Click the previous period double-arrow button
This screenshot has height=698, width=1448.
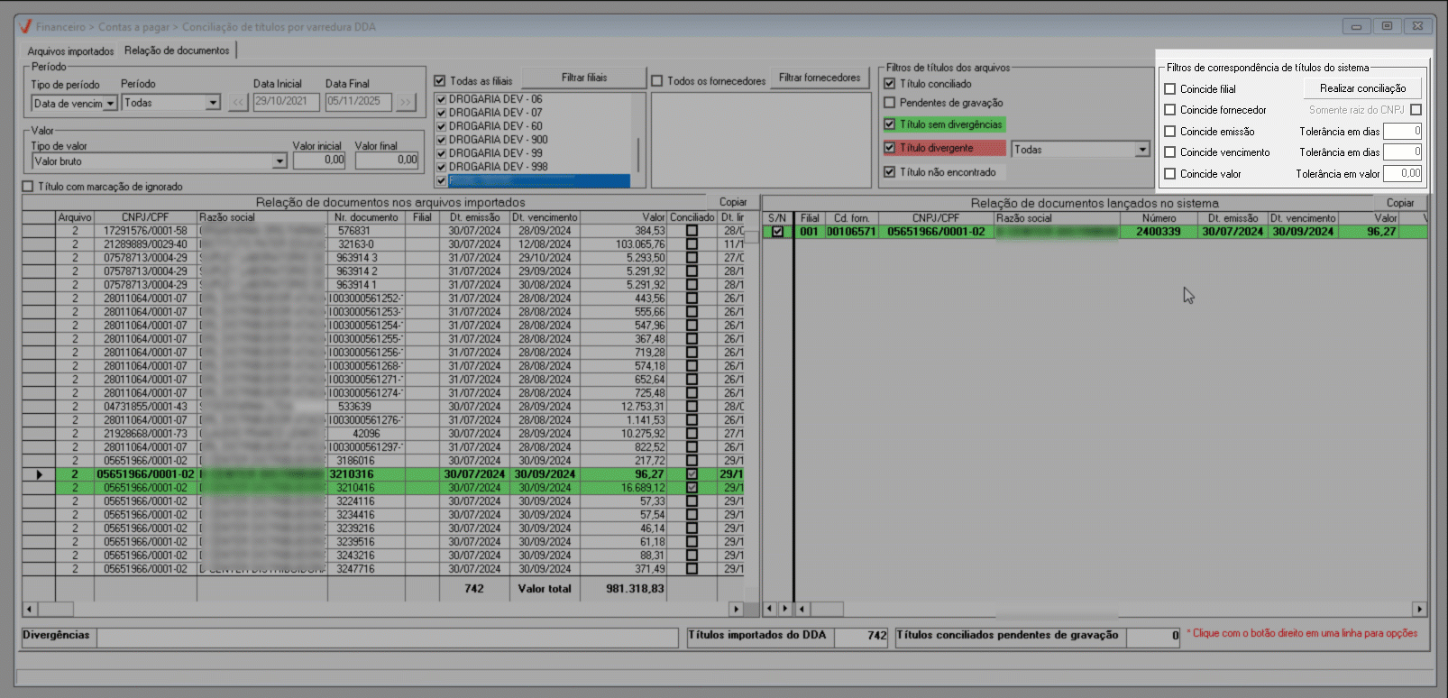click(238, 103)
